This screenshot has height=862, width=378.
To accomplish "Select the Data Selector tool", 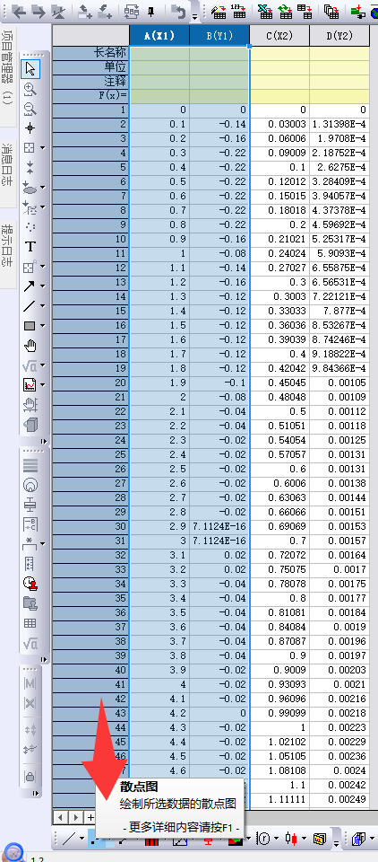I will coord(30,168).
